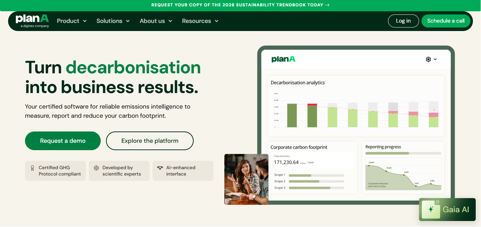The image size is (481, 227).
Task: Click the arrow in the Trendbook banner
Action: coord(327,5)
